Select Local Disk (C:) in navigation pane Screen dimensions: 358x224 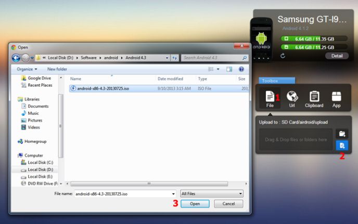click(x=40, y=163)
